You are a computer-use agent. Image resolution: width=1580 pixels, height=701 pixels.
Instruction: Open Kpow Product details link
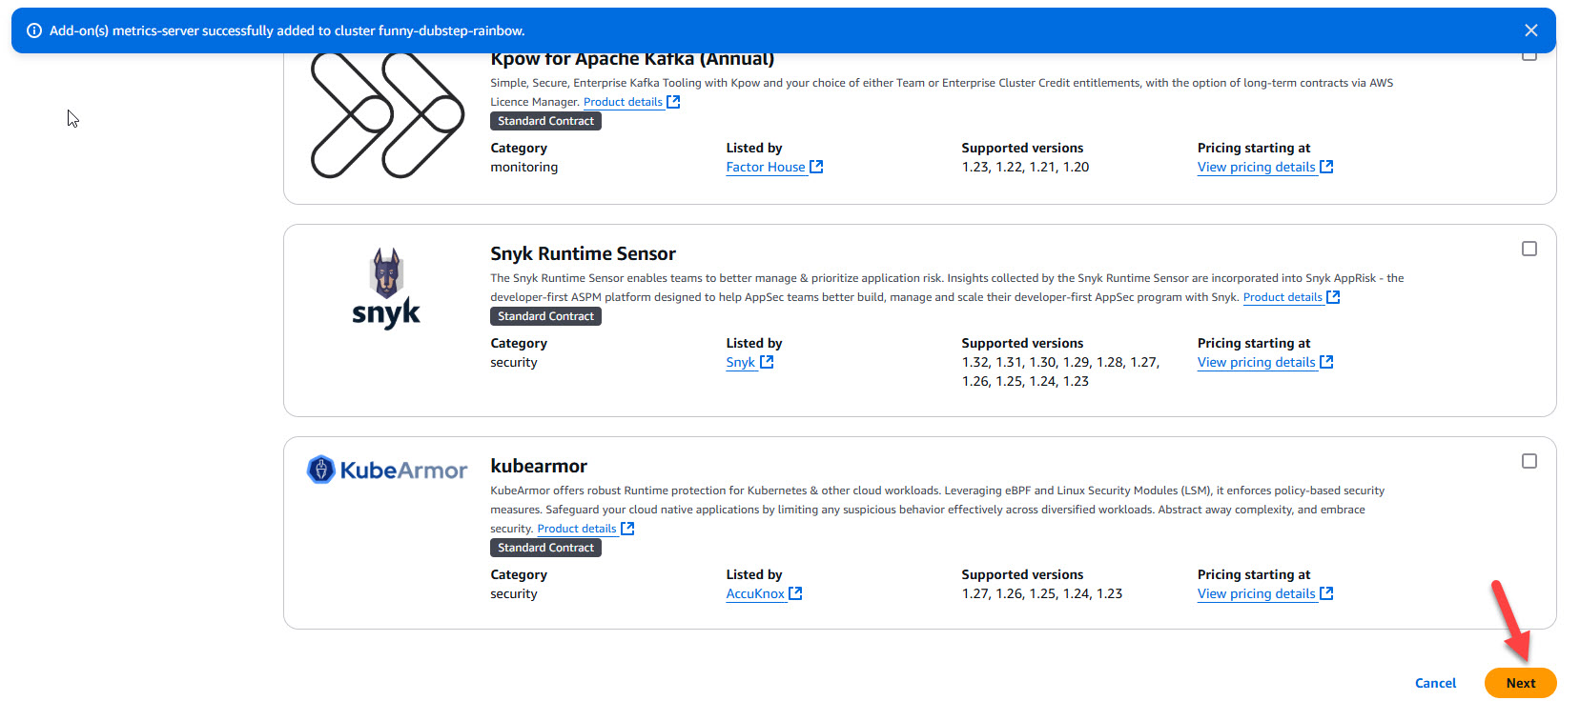623,102
